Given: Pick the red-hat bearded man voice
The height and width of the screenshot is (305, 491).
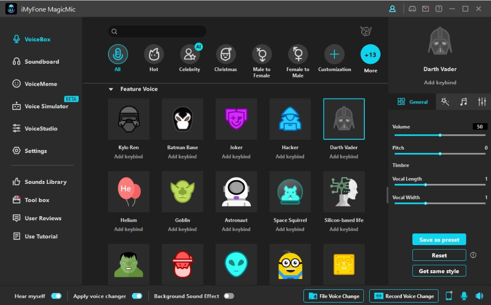Looking at the screenshot, I should pyautogui.click(x=183, y=264).
